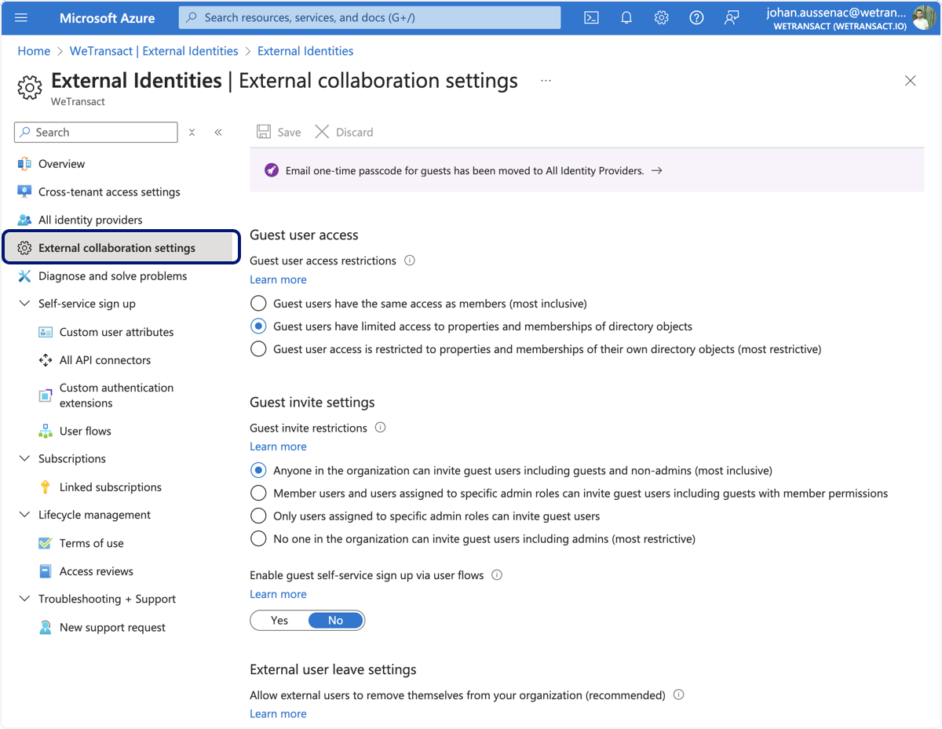Set self-service sign up toggle to No
The height and width of the screenshot is (729, 942).
click(x=336, y=621)
